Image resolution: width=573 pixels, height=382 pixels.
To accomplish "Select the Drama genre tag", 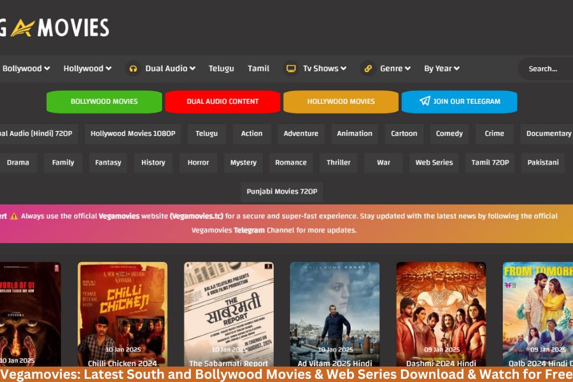I will coord(18,162).
